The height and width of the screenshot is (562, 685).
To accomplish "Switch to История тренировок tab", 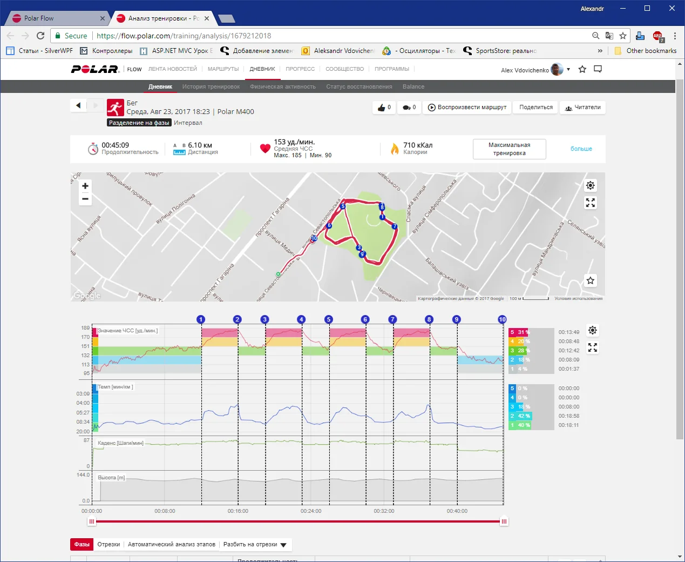I will tap(211, 86).
